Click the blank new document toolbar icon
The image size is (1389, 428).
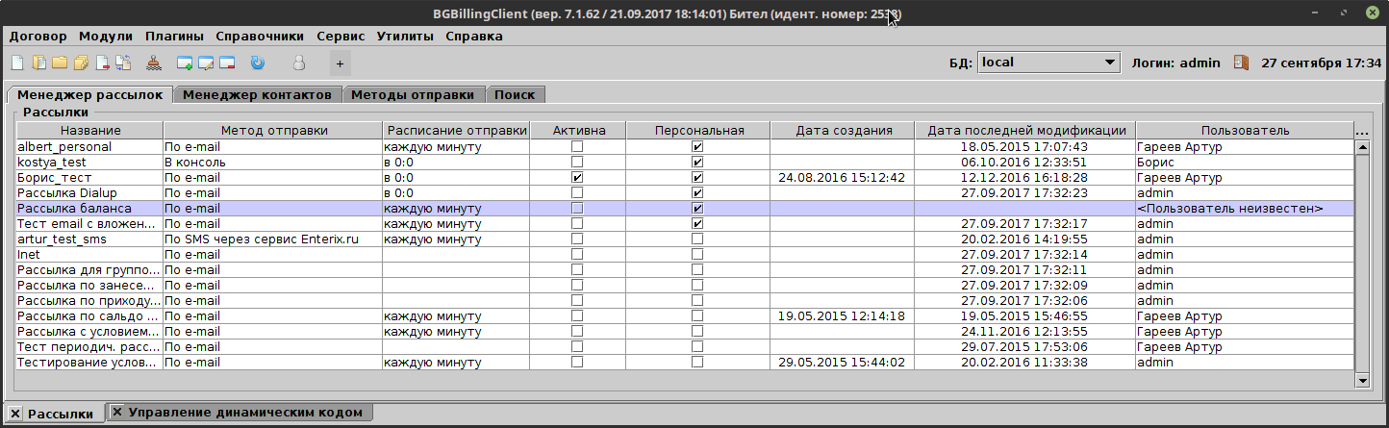(x=17, y=63)
